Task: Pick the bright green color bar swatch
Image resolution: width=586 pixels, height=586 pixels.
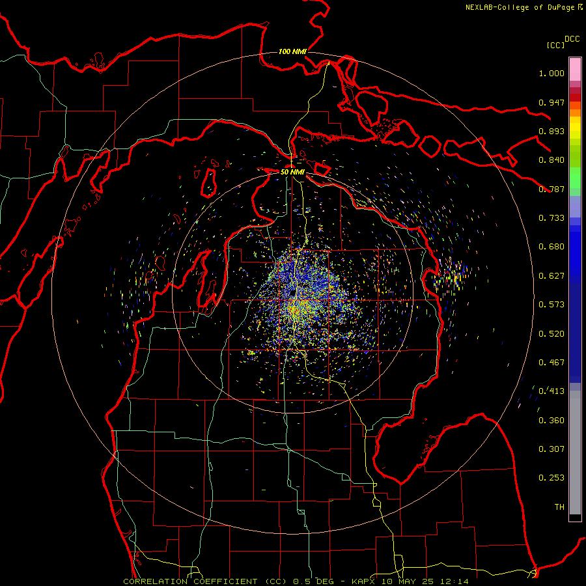Action: coord(575,178)
